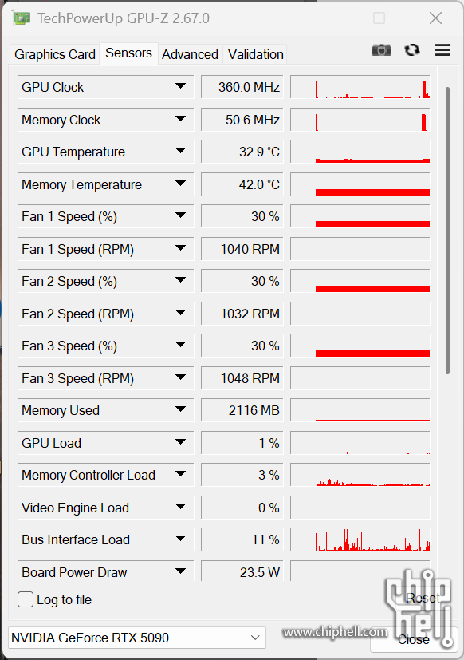
Task: Enable the Log to file checkbox
Action: [x=26, y=599]
